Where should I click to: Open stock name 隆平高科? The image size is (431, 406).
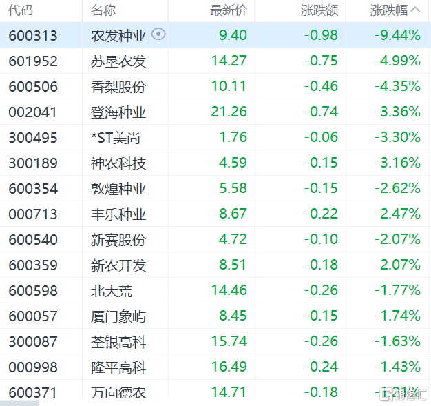(118, 367)
